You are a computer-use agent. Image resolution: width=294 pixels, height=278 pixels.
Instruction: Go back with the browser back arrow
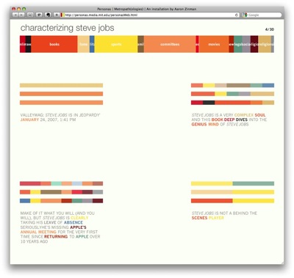15,15
